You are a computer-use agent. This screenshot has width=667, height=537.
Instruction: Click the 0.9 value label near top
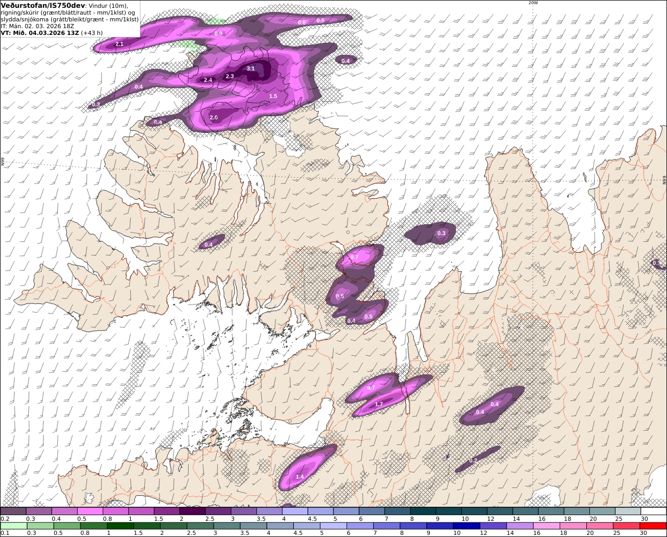(219, 33)
